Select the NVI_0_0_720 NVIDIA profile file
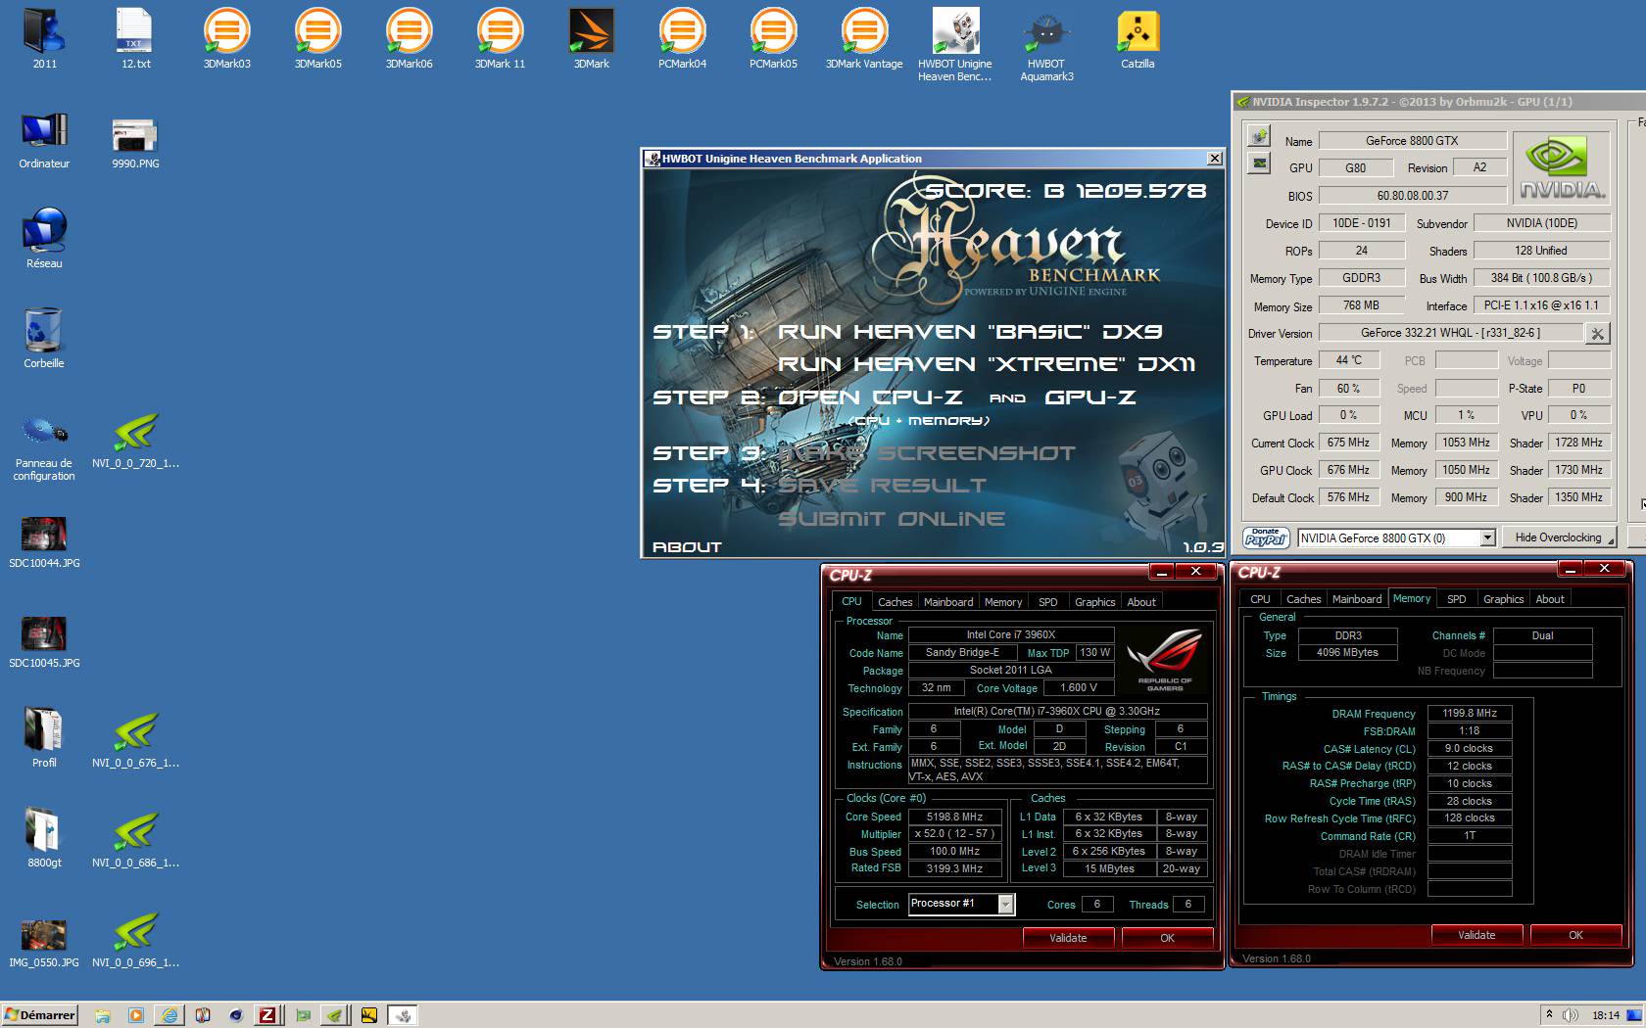The image size is (1646, 1028). coord(135,439)
